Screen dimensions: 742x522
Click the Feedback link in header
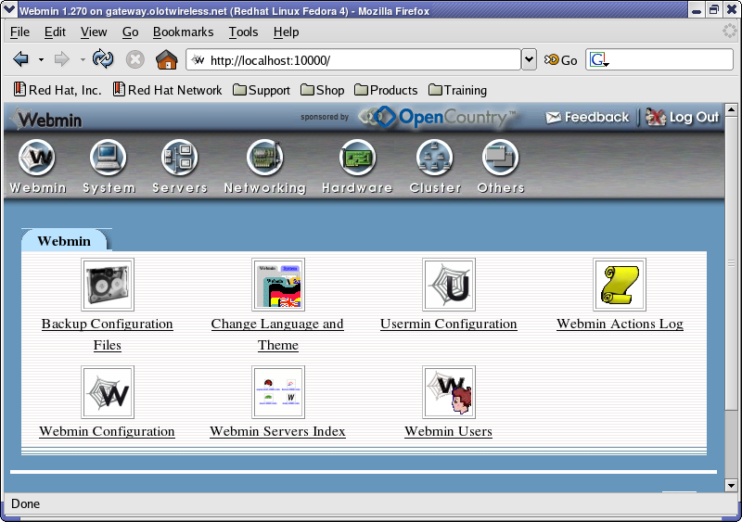[x=587, y=117]
